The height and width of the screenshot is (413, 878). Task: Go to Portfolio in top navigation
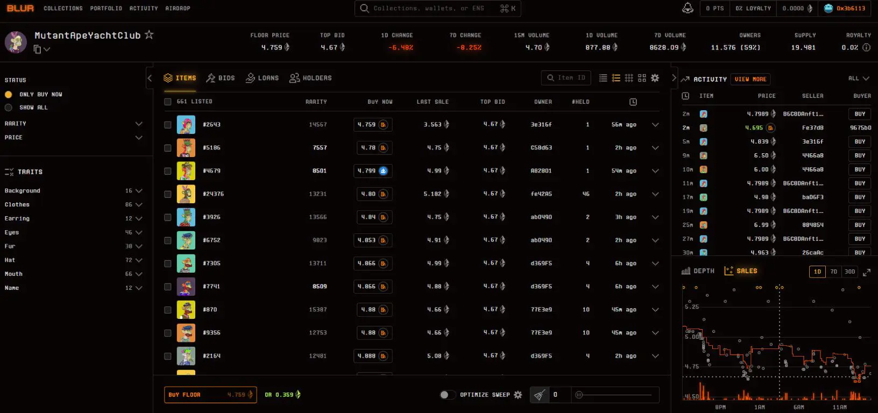[x=106, y=9]
